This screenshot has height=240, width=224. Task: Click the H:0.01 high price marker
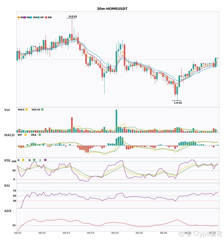73,16
